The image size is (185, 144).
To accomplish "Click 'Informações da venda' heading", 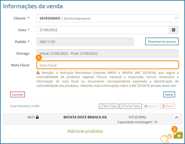I will click(33, 6).
